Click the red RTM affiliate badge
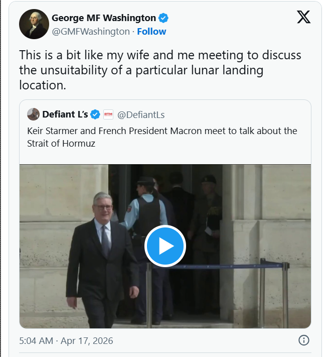Viewport: 329px width, 357px height. [x=108, y=114]
